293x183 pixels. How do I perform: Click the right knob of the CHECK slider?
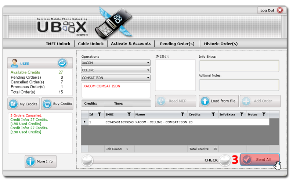pyautogui.click(x=225, y=160)
